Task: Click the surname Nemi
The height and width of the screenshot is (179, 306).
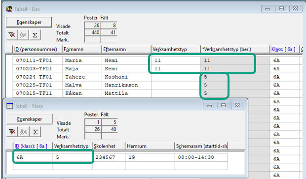Action: click(111, 60)
